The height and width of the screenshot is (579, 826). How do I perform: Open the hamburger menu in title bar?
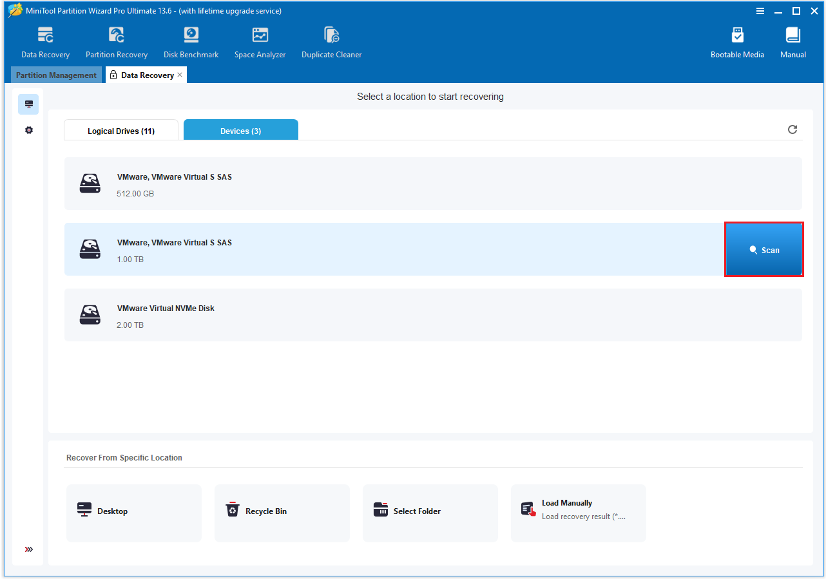coord(760,11)
